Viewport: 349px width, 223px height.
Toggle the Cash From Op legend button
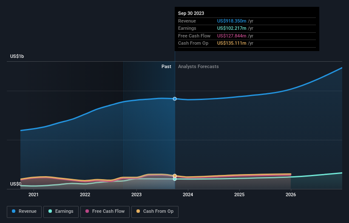155,212
